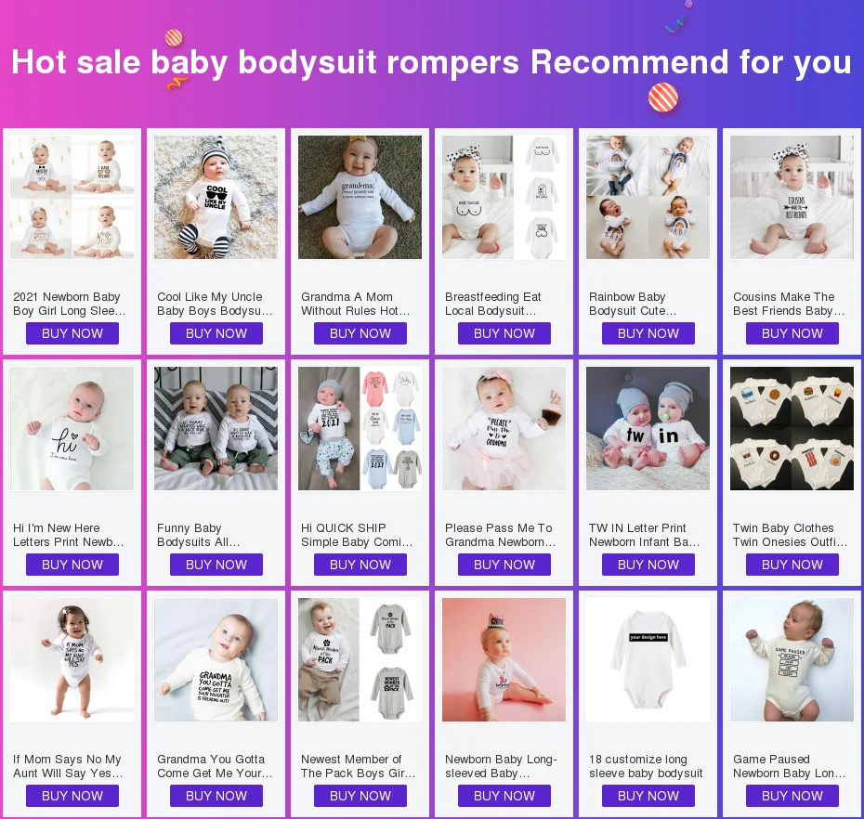Screen dimensions: 864x819
Task: Buy Please Pass Me To Grandma item
Action: coord(504,565)
